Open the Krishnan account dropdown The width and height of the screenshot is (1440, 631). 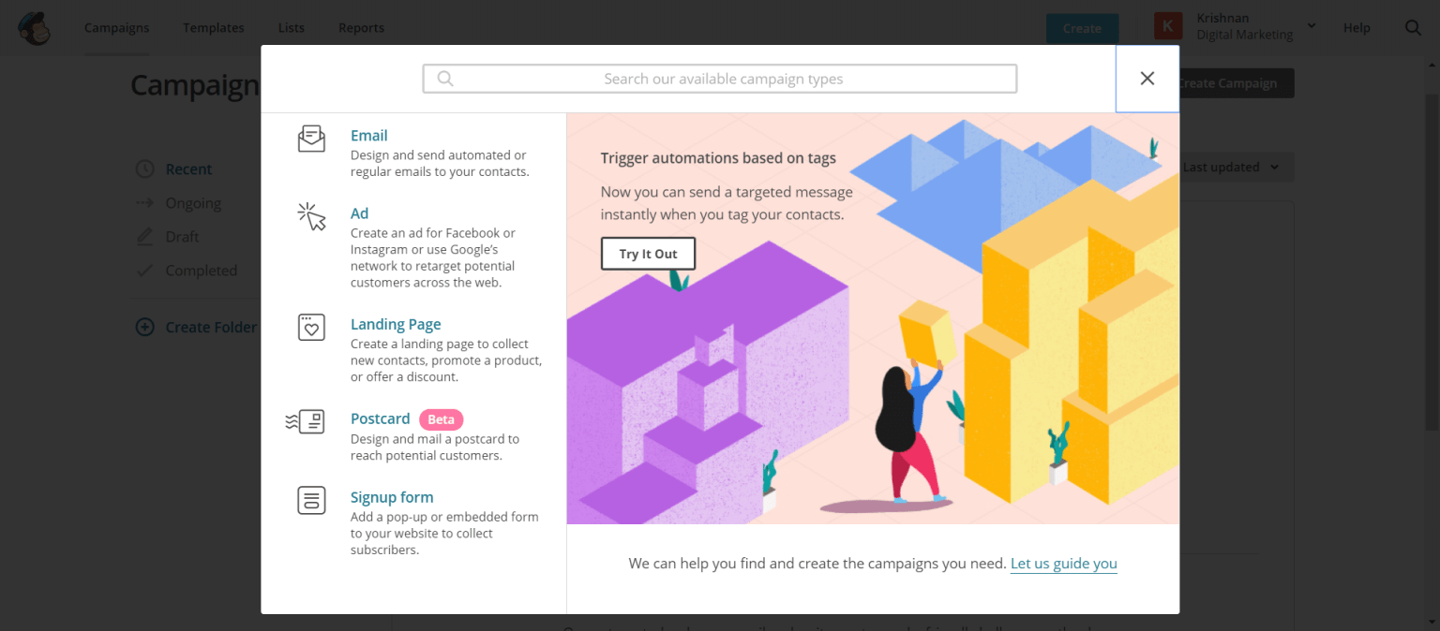[1311, 26]
